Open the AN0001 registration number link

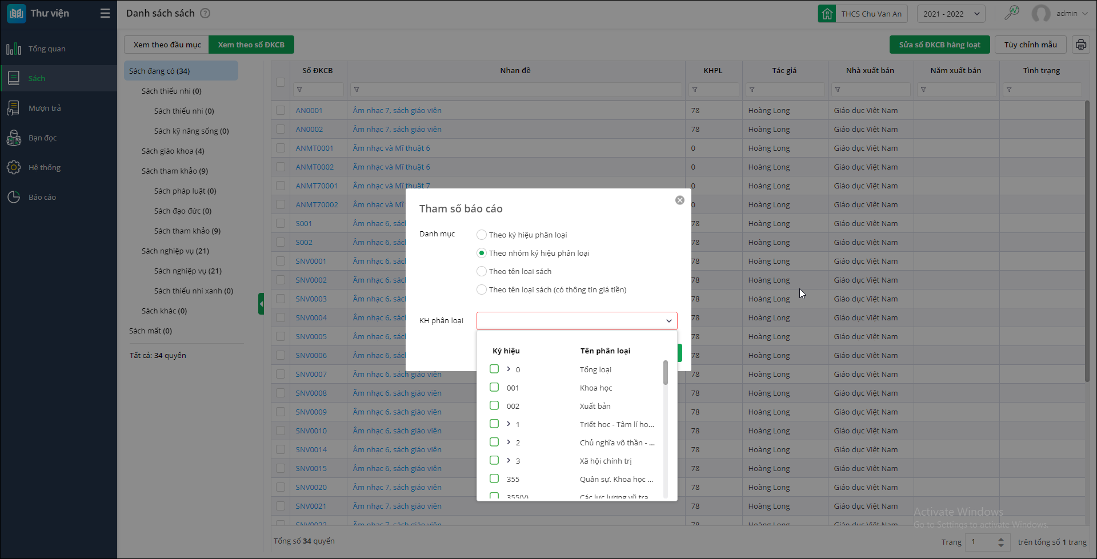309,110
